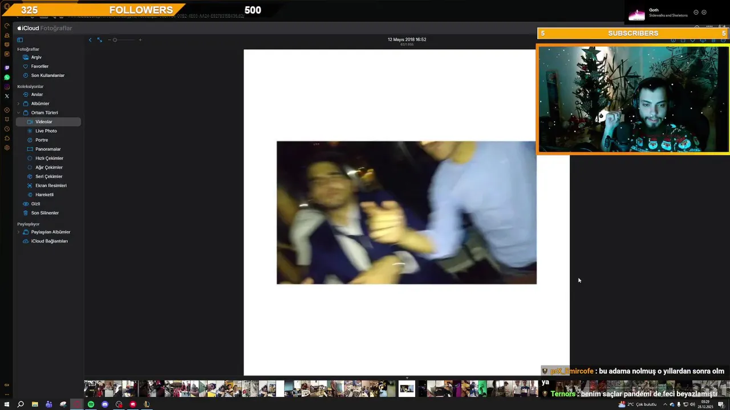
Task: Click the expand-to-fullscreen arrows icon
Action: 99,40
